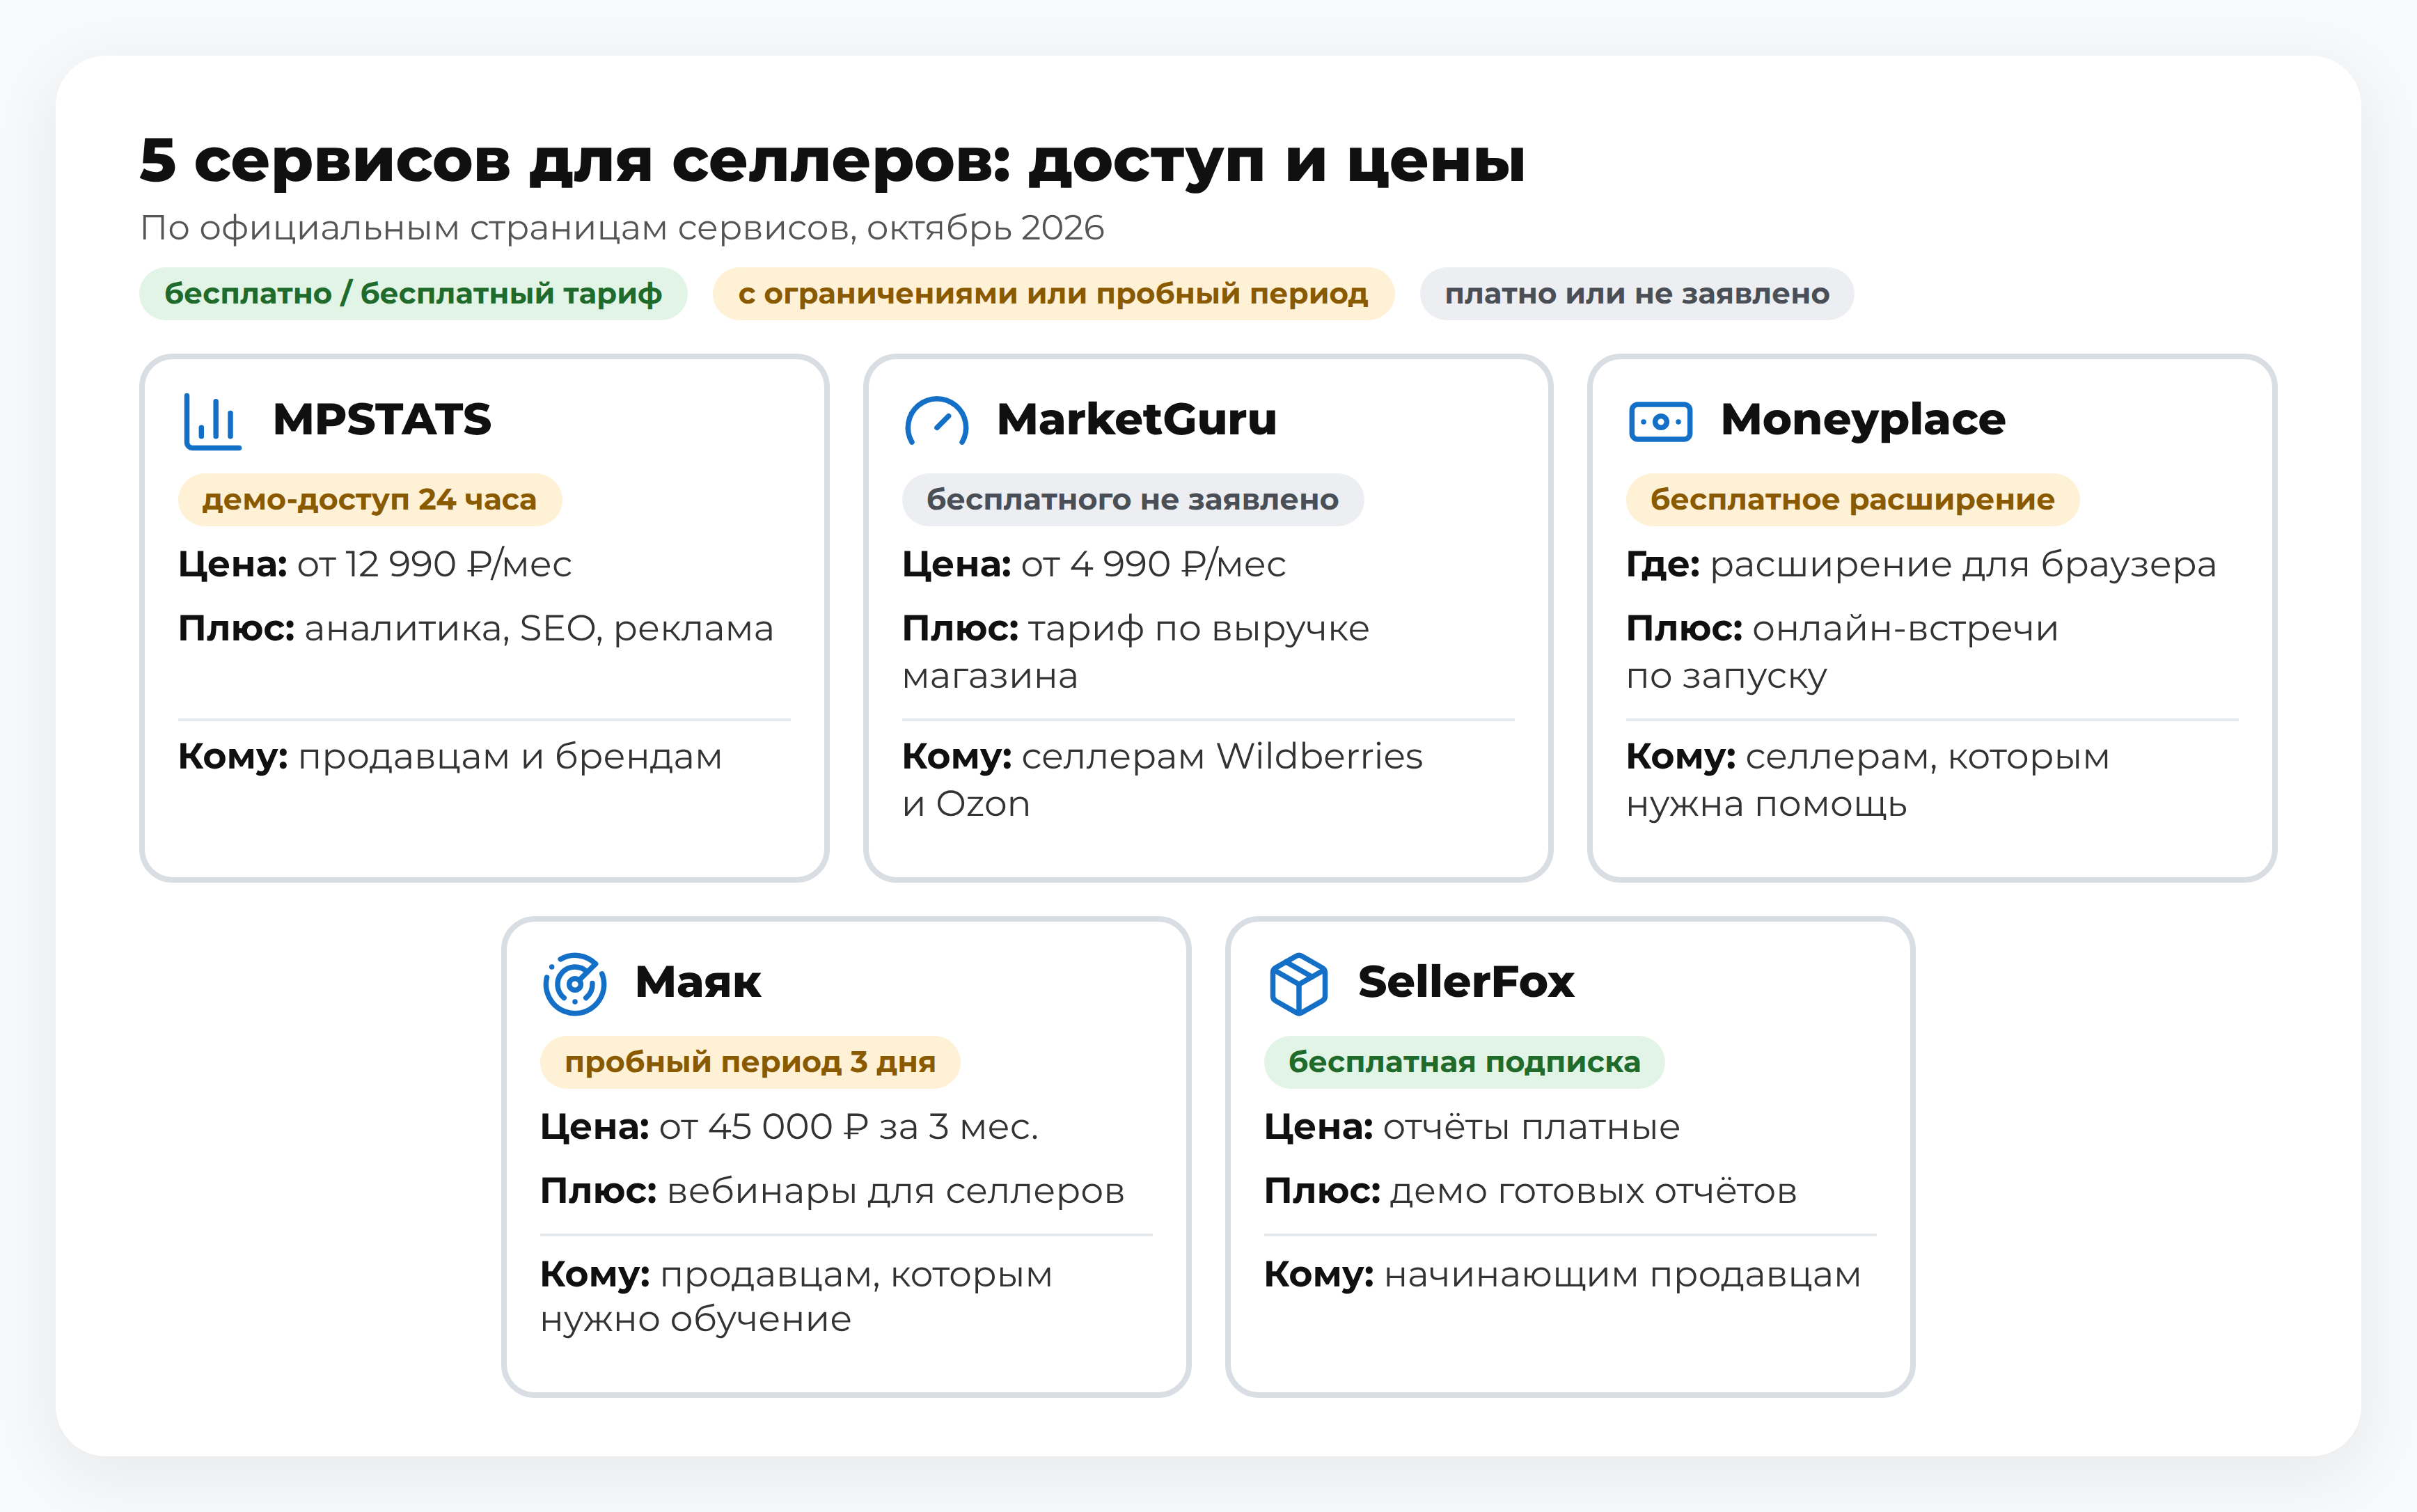Image resolution: width=2417 pixels, height=1512 pixels.
Task: Click the 'демо-доступ 24 часа' badge
Action: pos(370,499)
